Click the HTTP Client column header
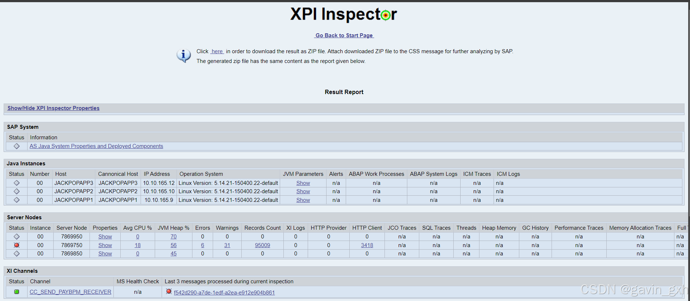690x301 pixels. [x=367, y=228]
